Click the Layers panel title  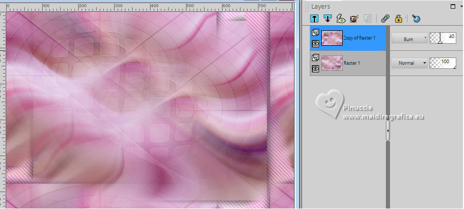tap(321, 7)
